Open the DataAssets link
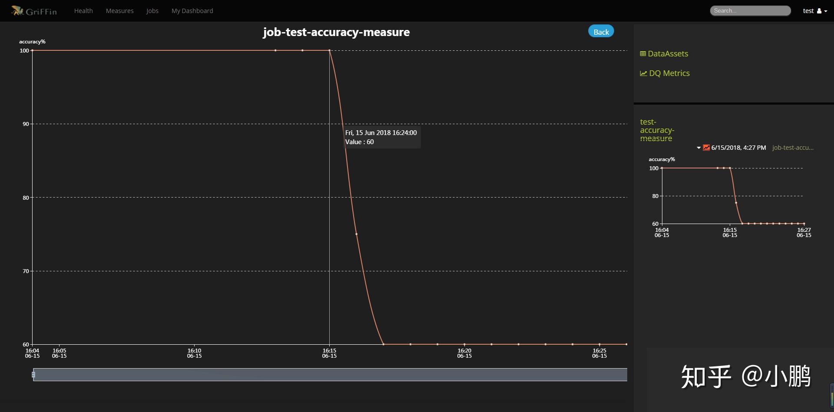 tap(668, 54)
